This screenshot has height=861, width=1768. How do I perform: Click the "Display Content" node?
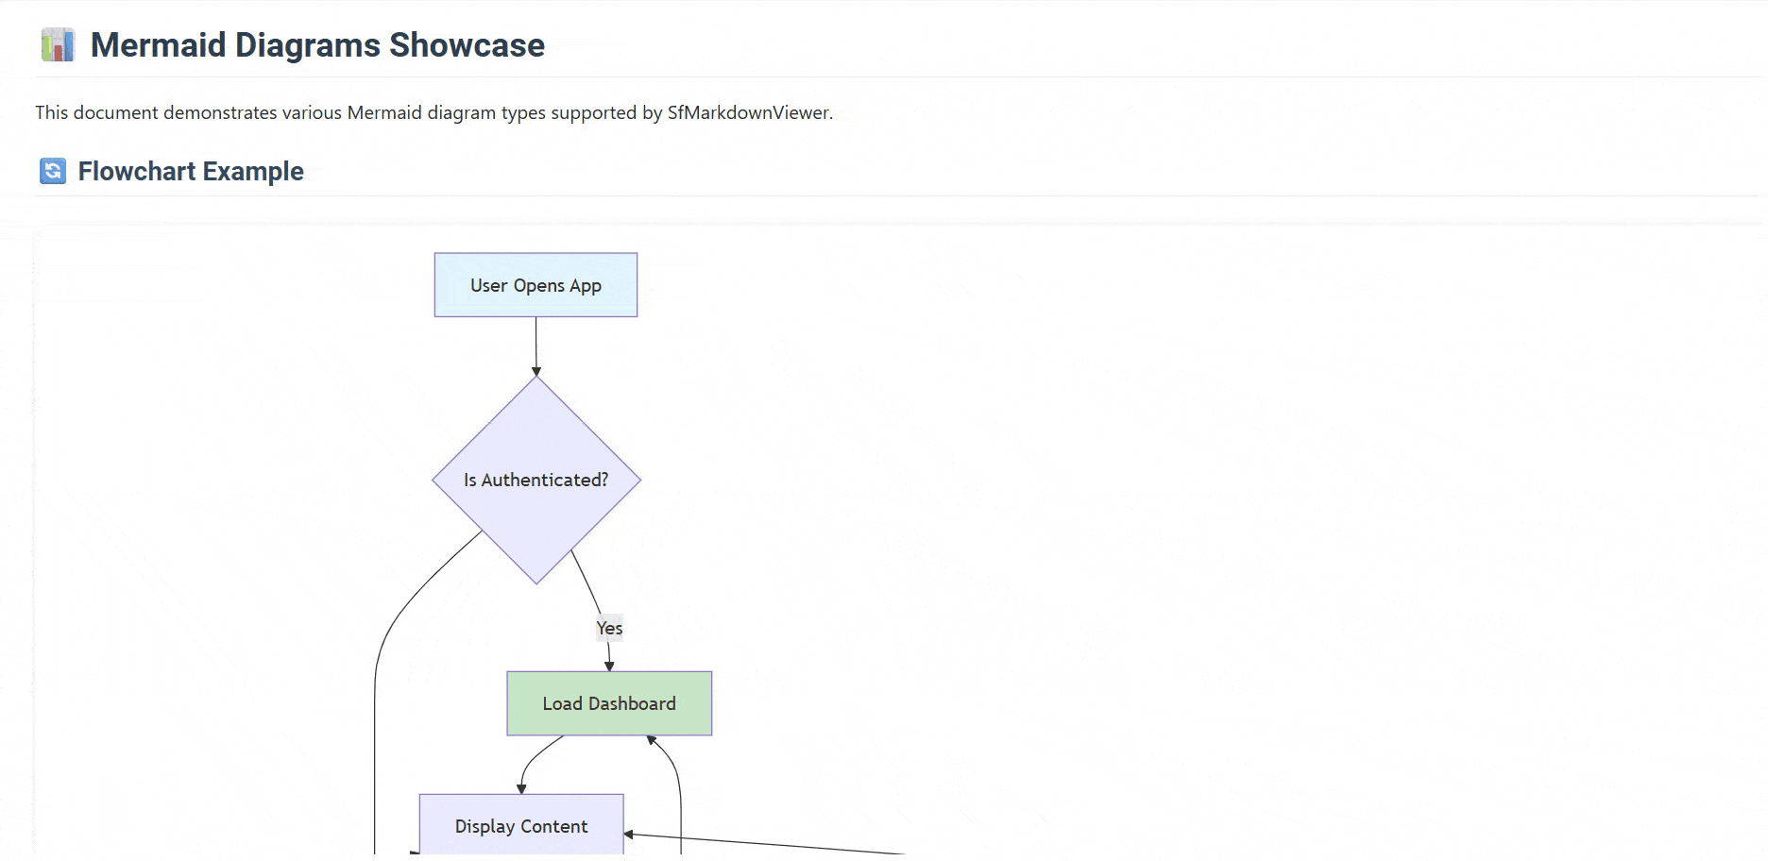click(x=520, y=826)
